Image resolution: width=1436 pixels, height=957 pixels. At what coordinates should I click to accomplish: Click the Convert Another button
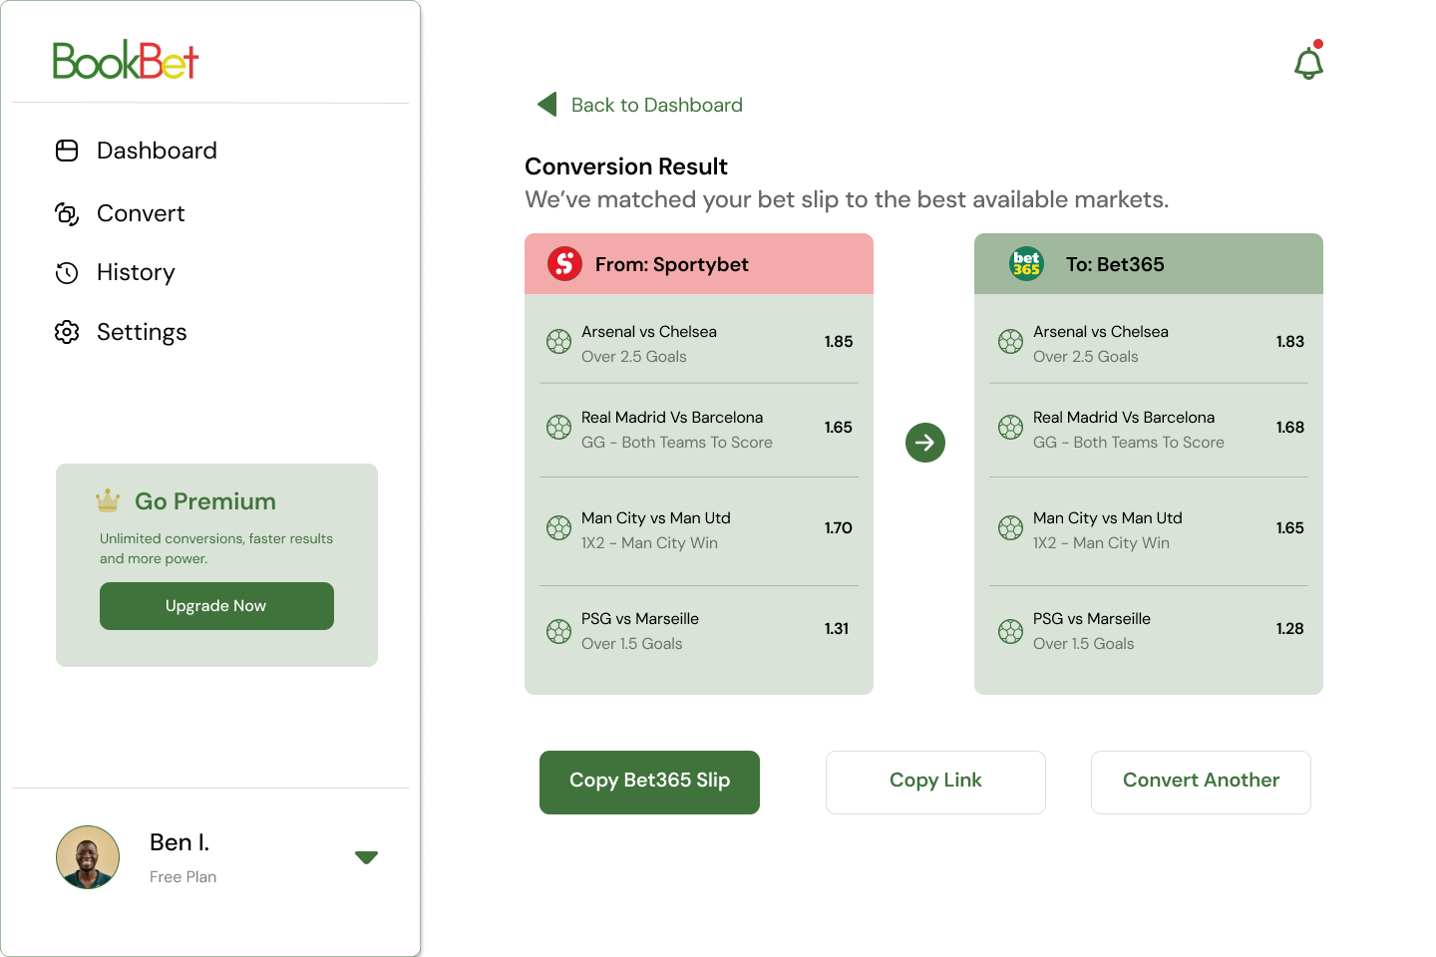coord(1201,783)
